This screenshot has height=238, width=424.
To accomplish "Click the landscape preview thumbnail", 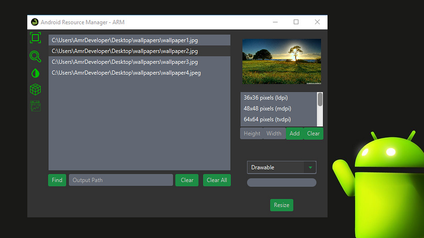I will (281, 61).
